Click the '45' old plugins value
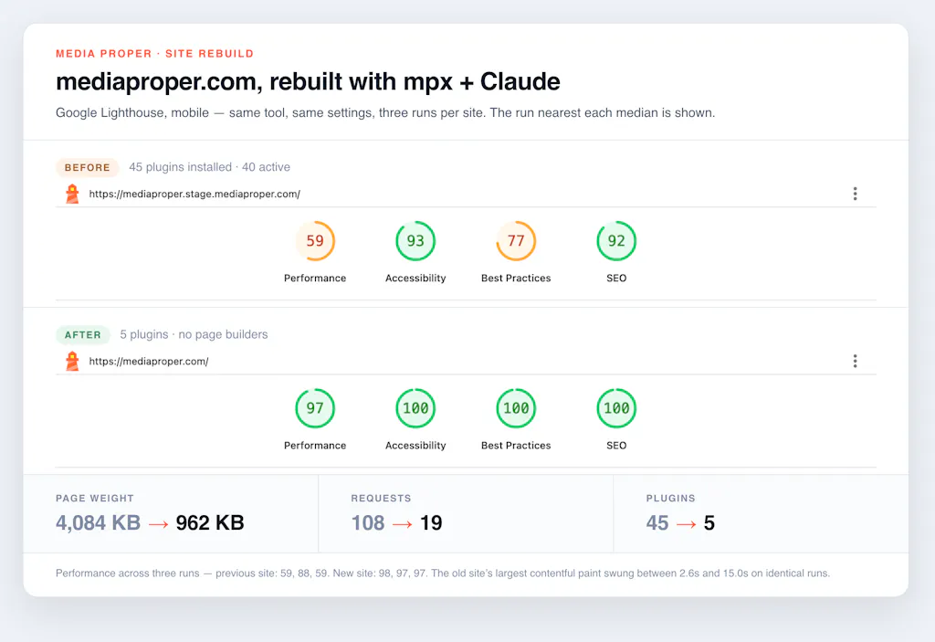This screenshot has height=642, width=935. pyautogui.click(x=657, y=522)
